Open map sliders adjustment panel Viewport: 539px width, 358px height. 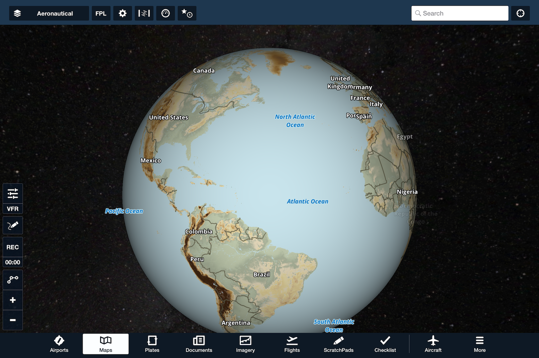point(13,193)
